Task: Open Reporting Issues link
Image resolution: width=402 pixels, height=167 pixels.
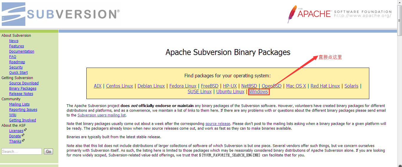Action: click(23, 110)
